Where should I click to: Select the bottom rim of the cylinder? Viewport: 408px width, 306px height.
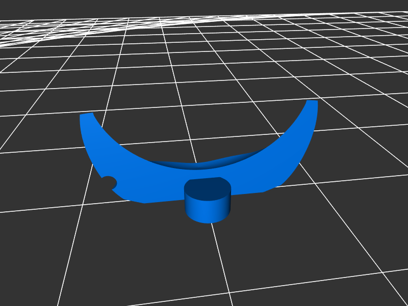207,221
